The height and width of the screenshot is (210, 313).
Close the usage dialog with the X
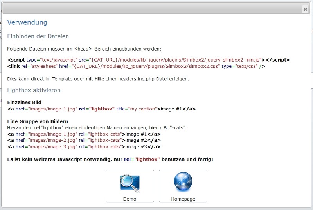(305, 9)
